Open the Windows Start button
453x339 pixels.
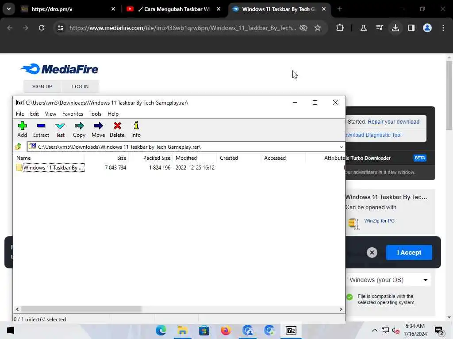tap(11, 330)
